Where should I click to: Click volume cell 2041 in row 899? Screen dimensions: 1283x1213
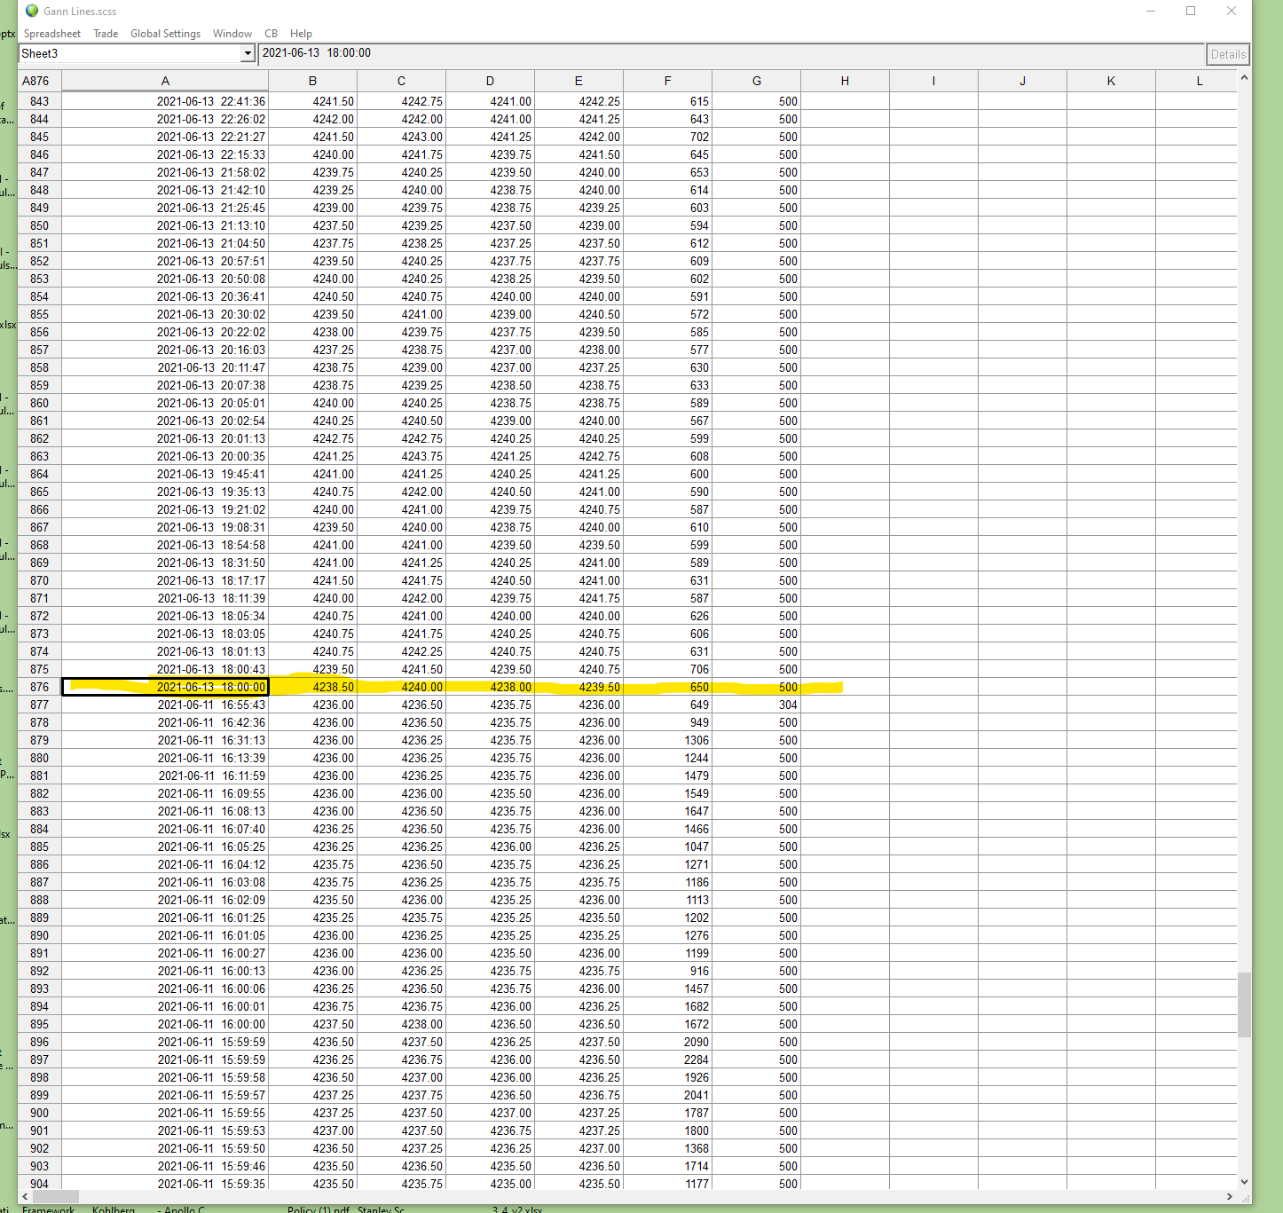coord(667,1095)
